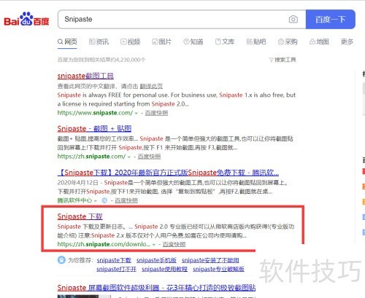Open the 文库 tab
365x298 pixels.
(x=225, y=42)
